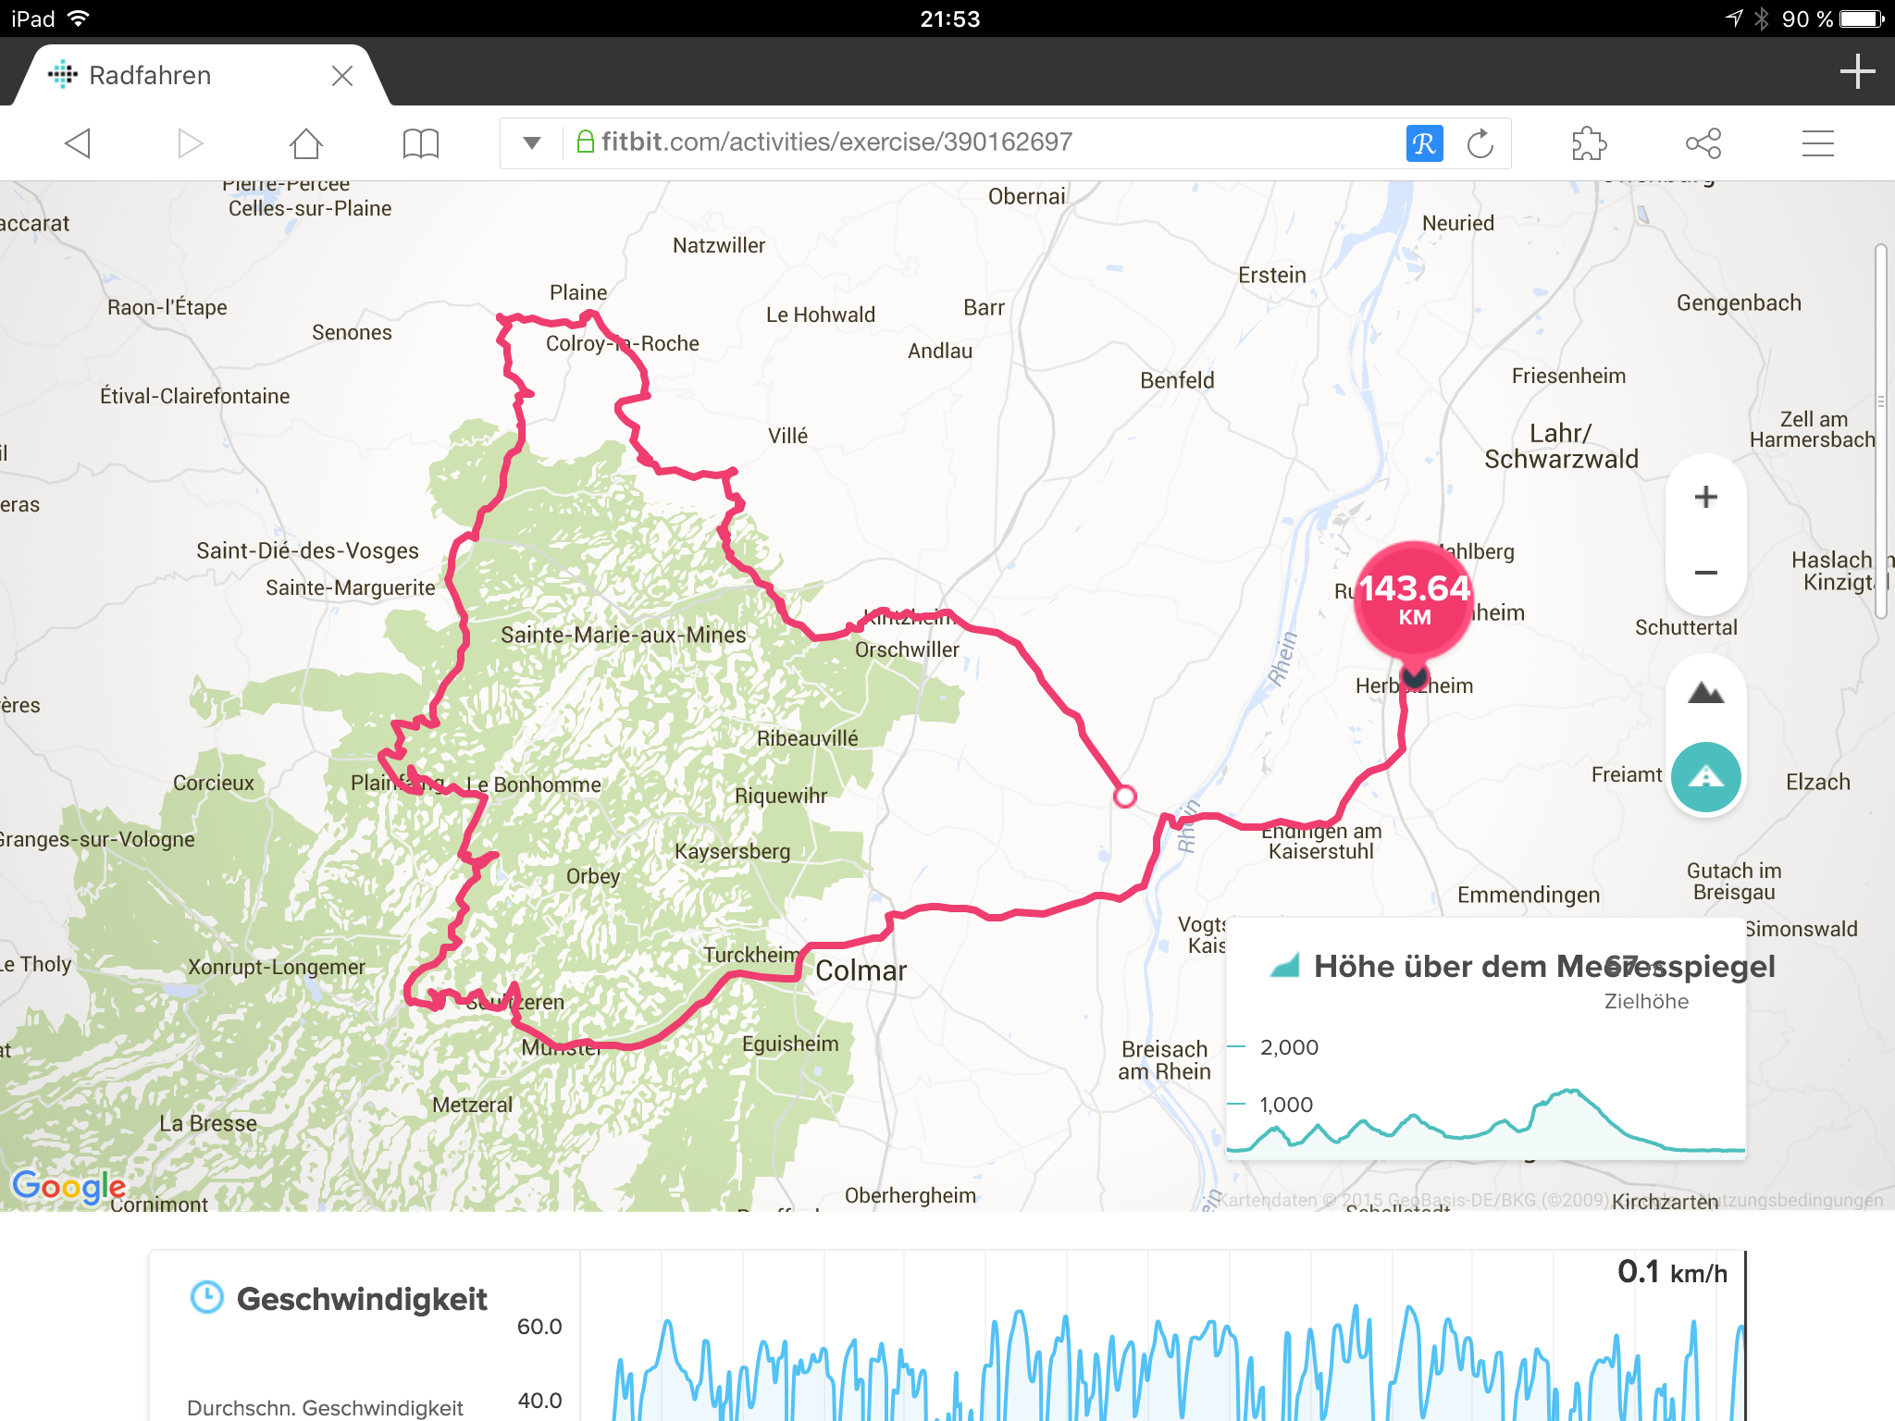The height and width of the screenshot is (1421, 1895).
Task: Click the browser forward arrow
Action: [x=190, y=143]
